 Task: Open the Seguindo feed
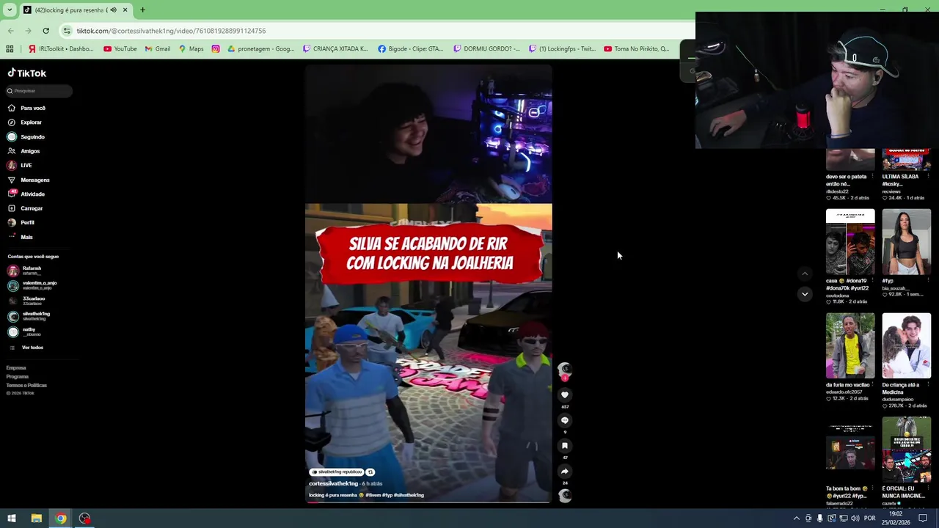pyautogui.click(x=26, y=136)
